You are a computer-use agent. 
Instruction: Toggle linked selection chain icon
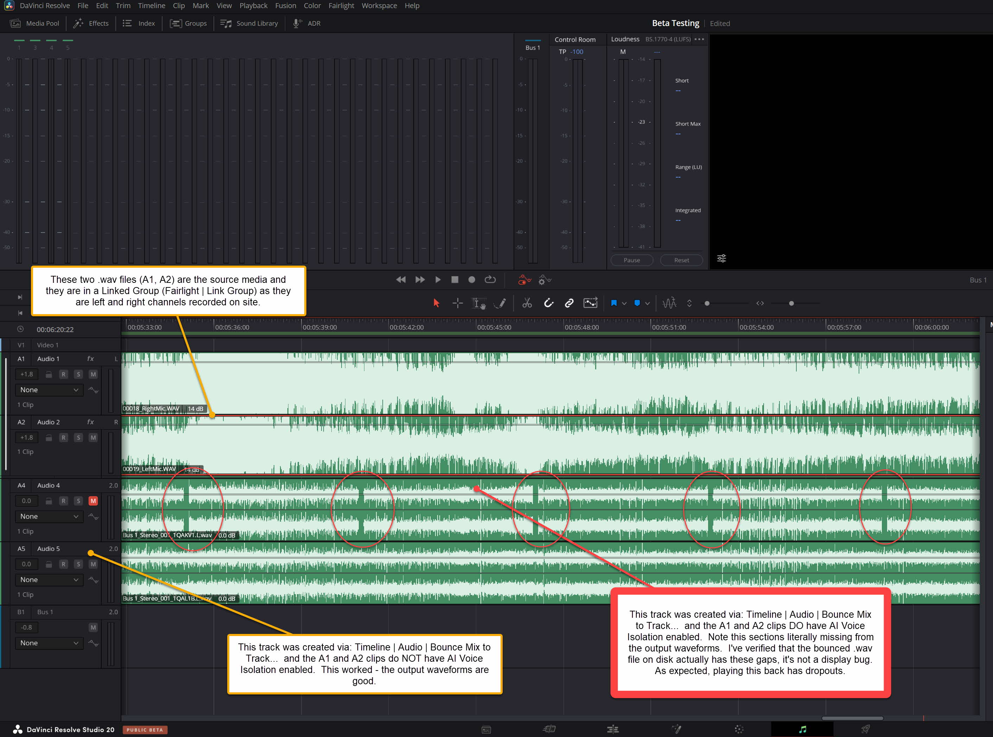tap(569, 303)
